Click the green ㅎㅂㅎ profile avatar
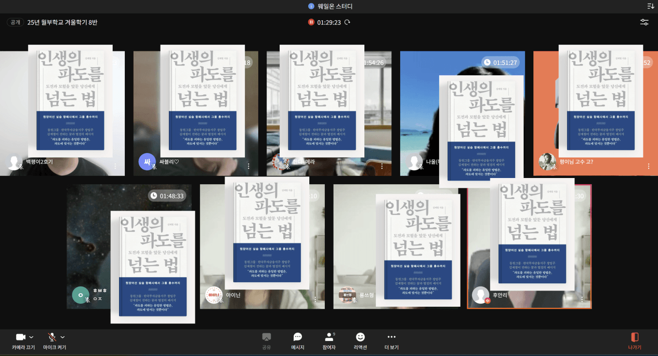658x356 pixels. click(x=81, y=295)
